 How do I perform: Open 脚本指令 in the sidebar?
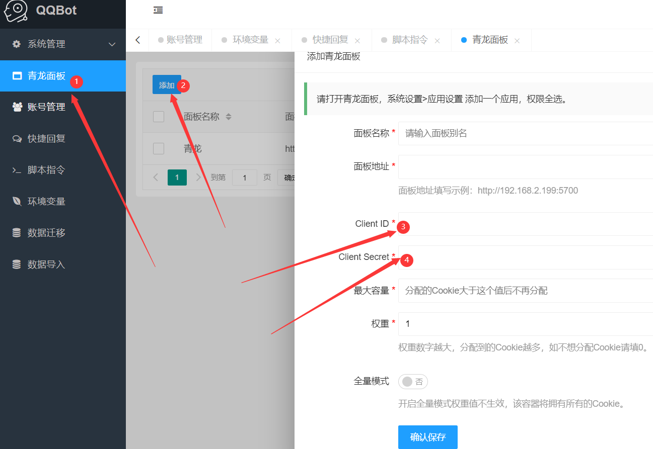pyautogui.click(x=63, y=170)
